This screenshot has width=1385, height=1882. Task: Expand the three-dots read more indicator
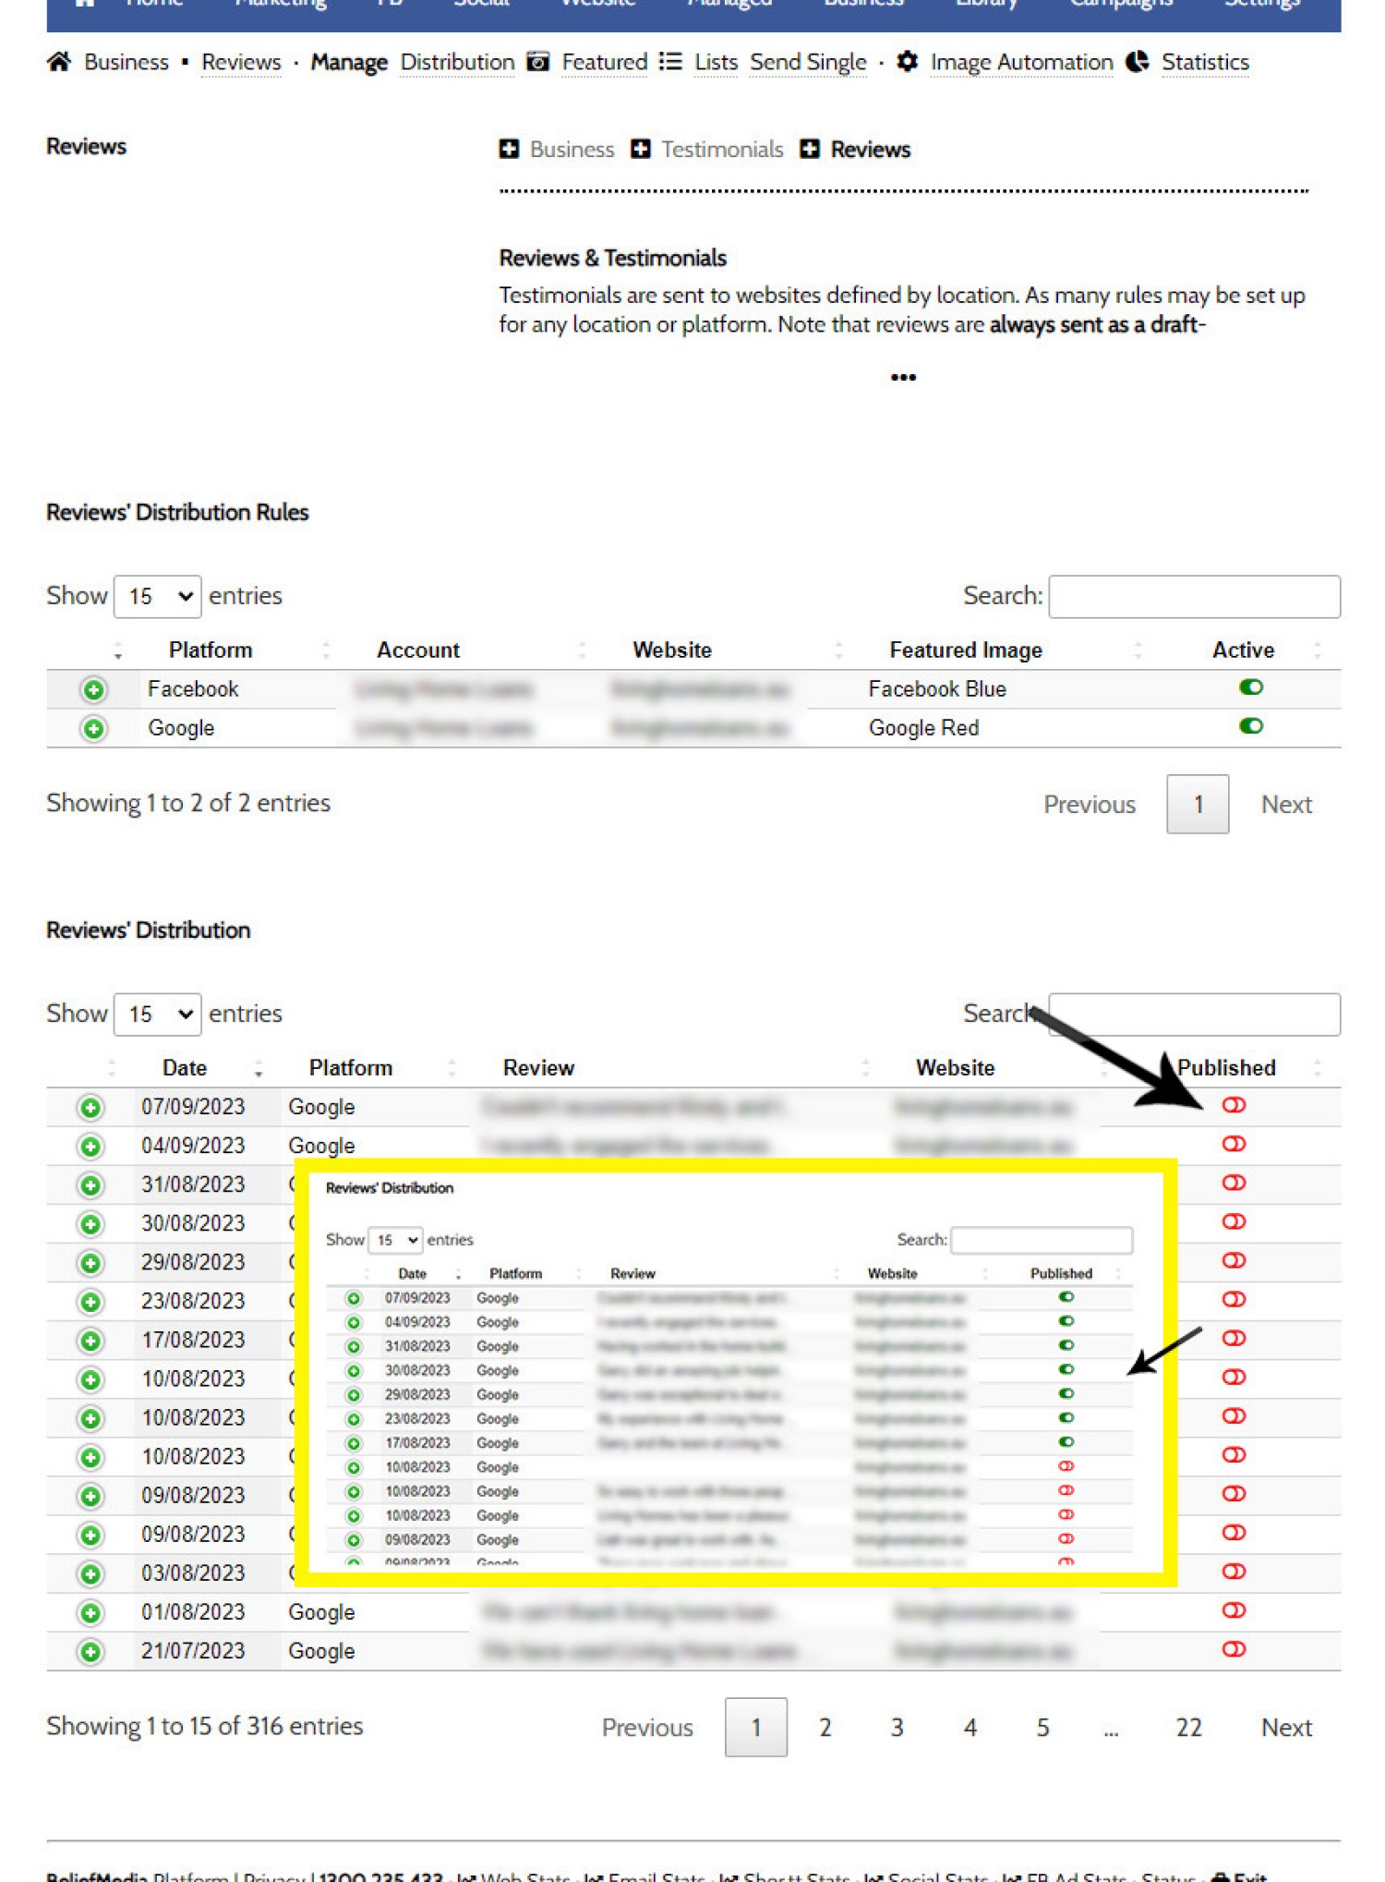click(x=903, y=377)
